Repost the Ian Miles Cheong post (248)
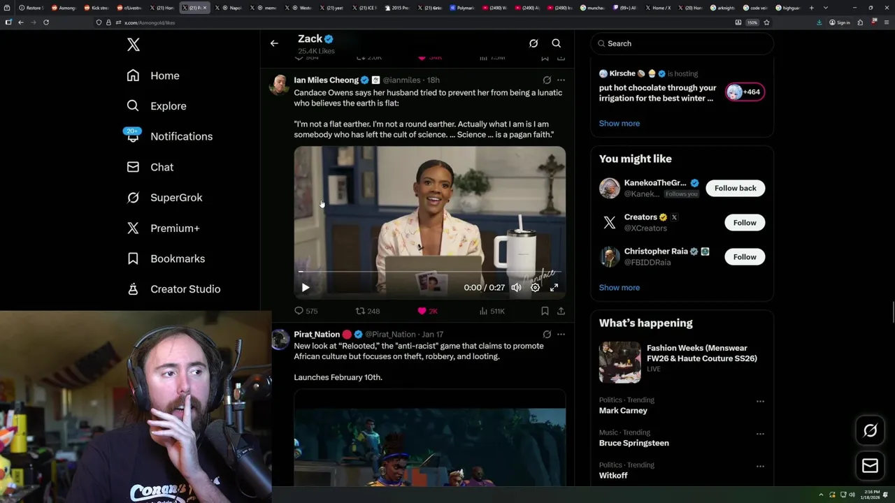Image resolution: width=895 pixels, height=503 pixels. 368,311
